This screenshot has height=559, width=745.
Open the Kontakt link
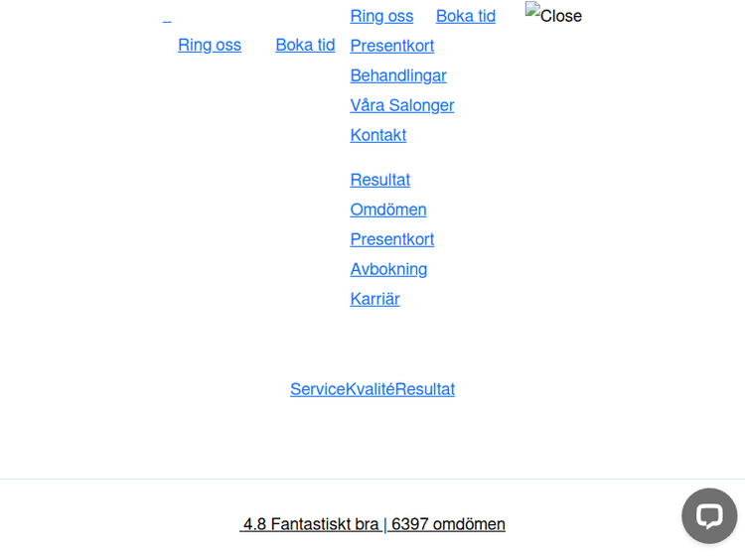pyautogui.click(x=377, y=135)
